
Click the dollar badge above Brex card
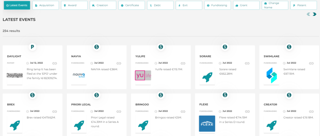(x=32, y=95)
